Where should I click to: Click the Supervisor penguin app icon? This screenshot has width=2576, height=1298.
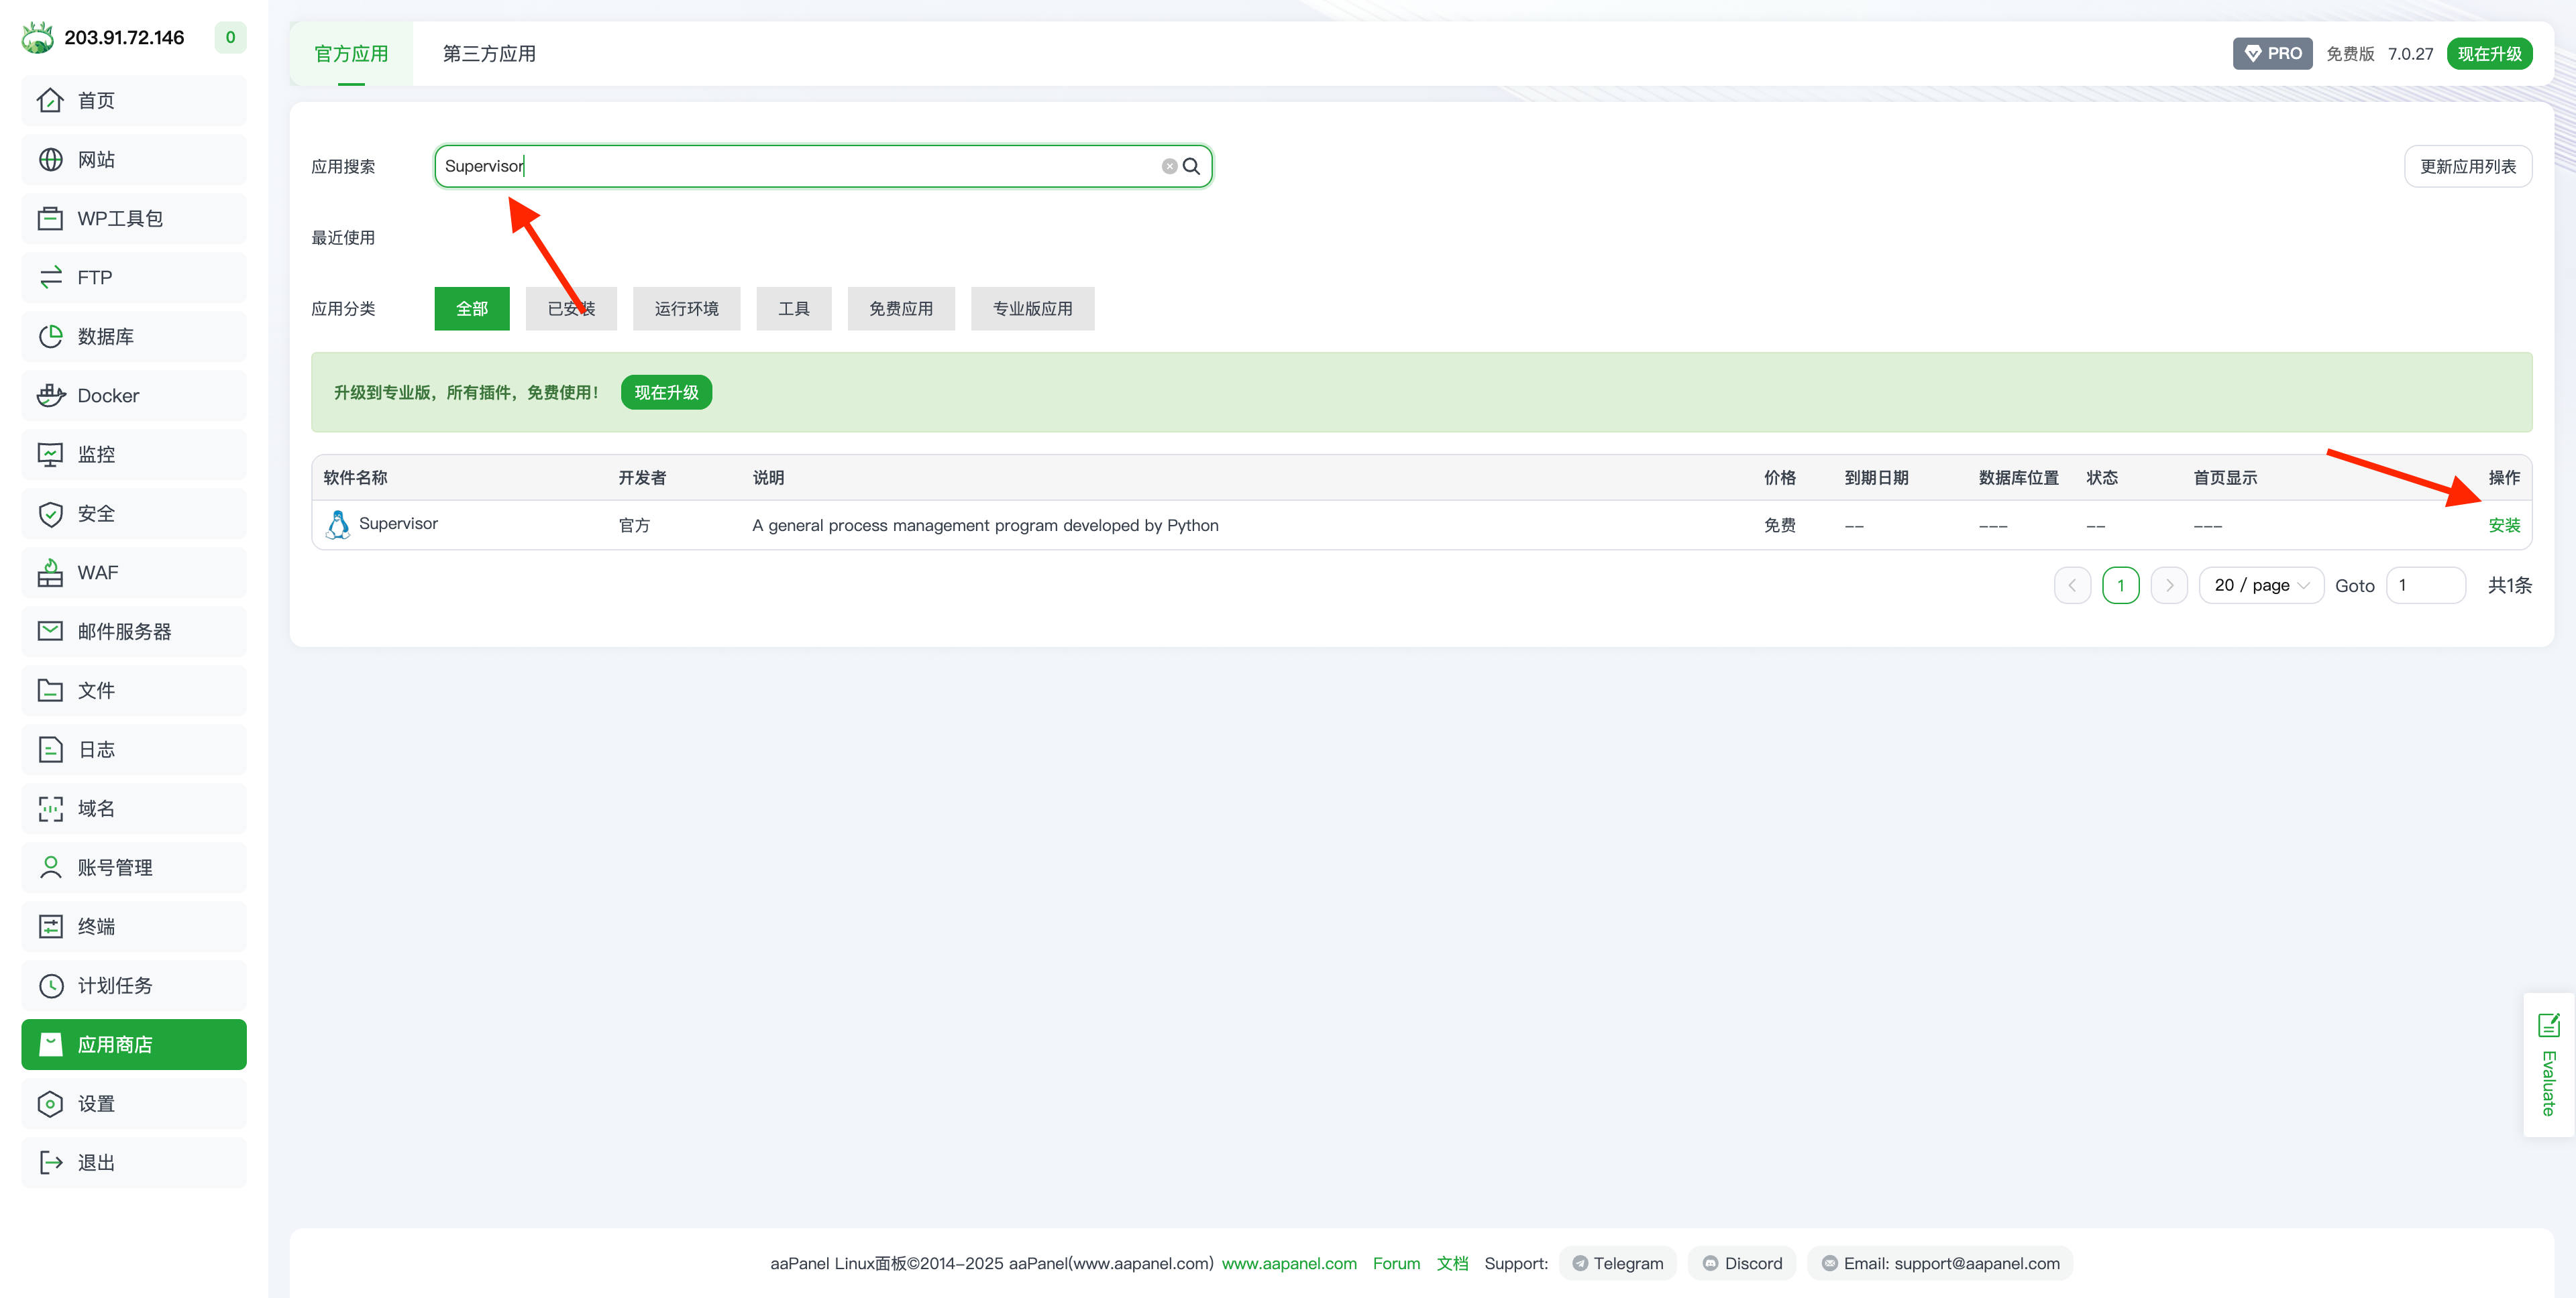point(338,524)
